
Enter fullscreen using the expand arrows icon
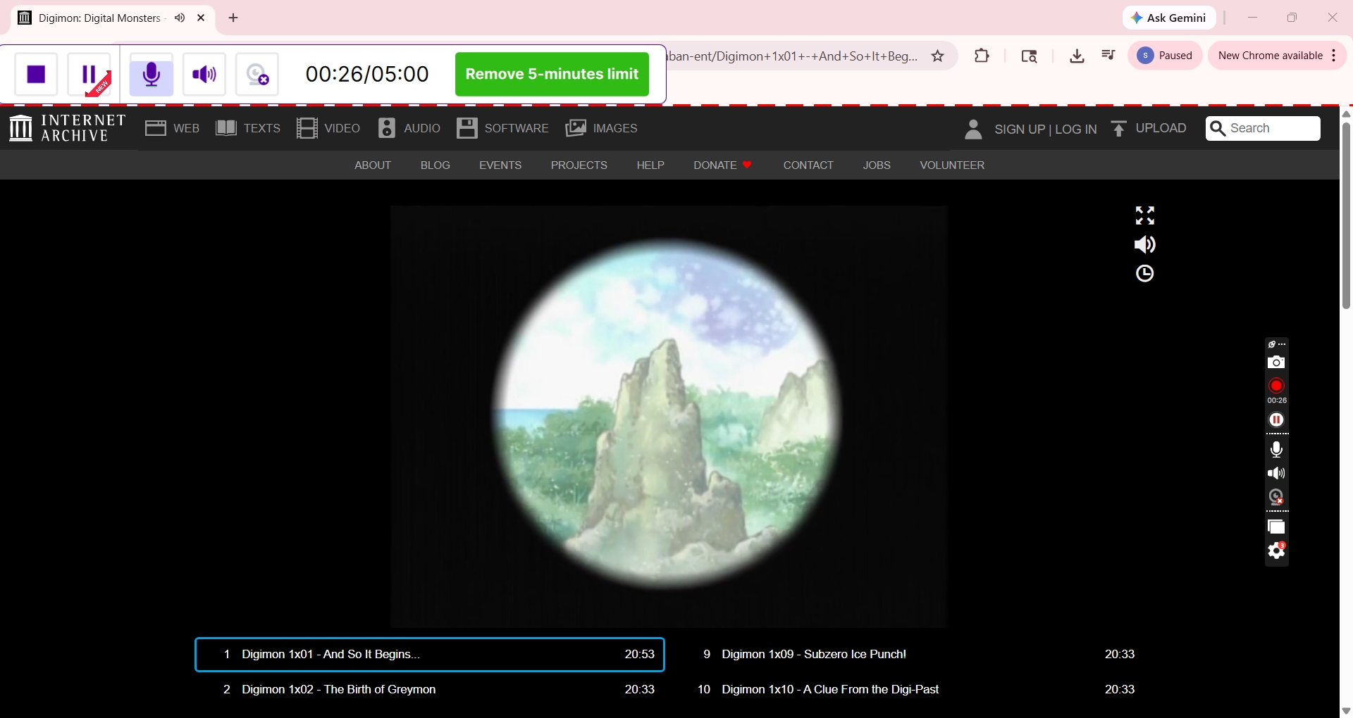click(1144, 215)
